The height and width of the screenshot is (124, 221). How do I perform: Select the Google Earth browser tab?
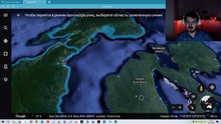(x=34, y=2)
